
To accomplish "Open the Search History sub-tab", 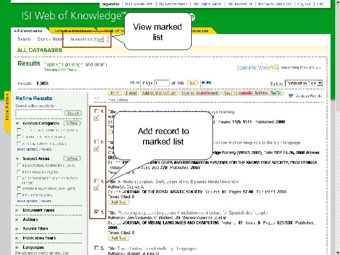I will pyautogui.click(x=51, y=39).
